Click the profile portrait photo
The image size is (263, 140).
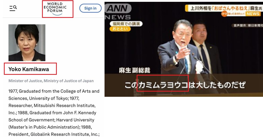[x=27, y=43]
